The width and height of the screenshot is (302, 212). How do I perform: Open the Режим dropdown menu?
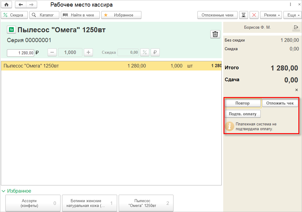pos(271,15)
